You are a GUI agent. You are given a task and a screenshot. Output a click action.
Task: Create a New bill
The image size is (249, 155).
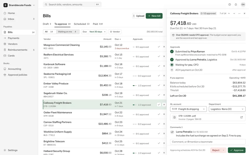point(154,16)
